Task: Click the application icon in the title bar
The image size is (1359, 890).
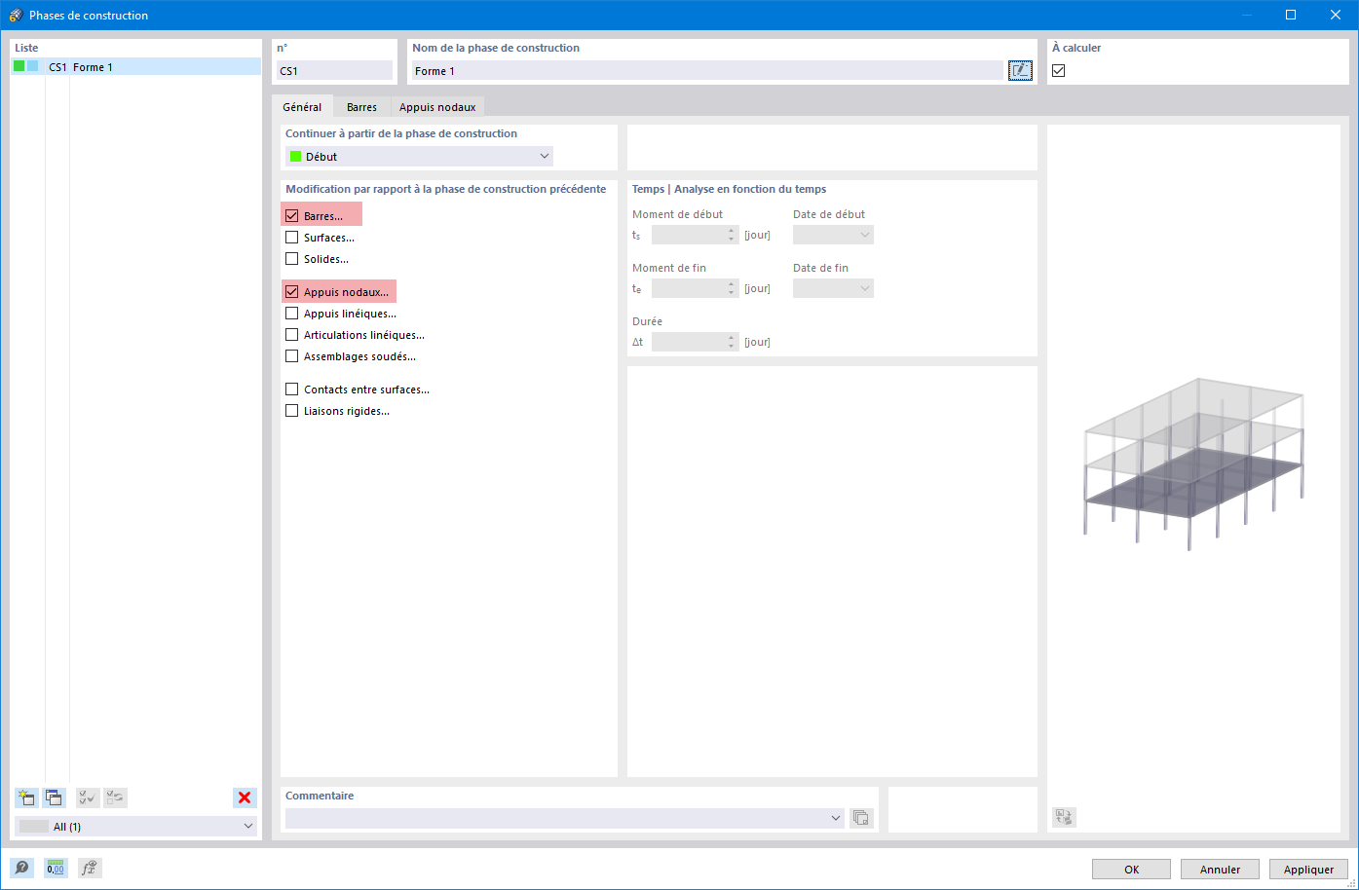Action: point(16,15)
